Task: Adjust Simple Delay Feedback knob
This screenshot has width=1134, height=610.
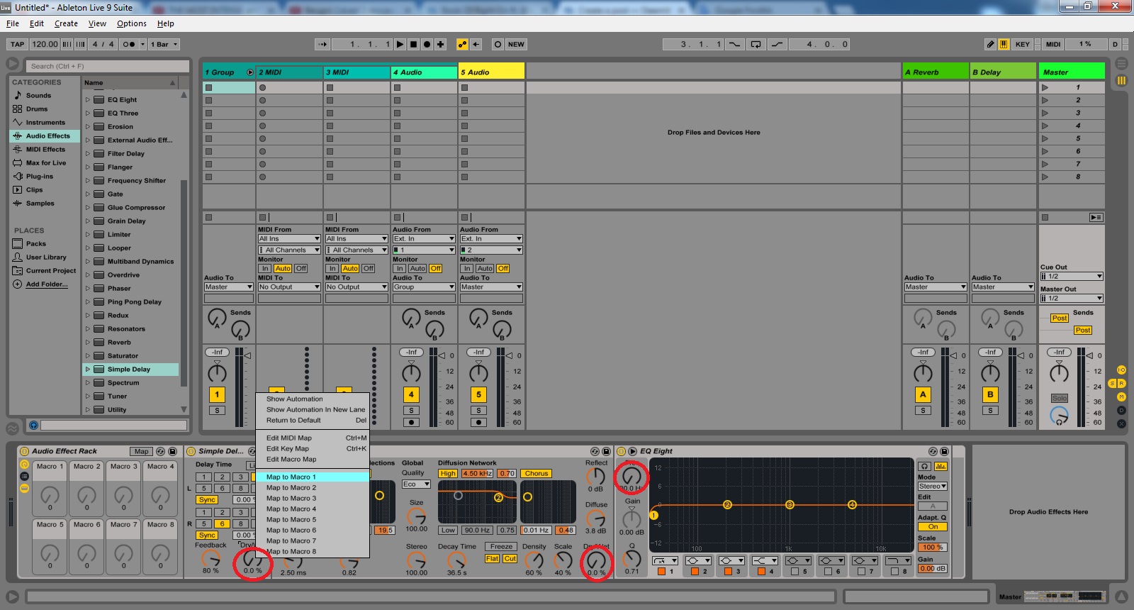Action: coord(210,559)
